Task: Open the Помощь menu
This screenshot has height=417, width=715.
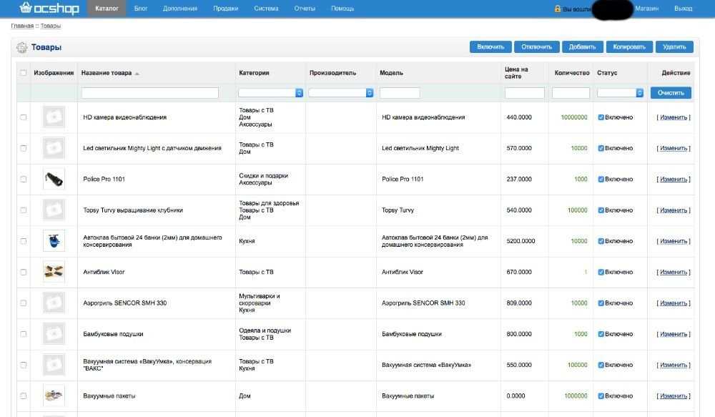Action: point(342,9)
